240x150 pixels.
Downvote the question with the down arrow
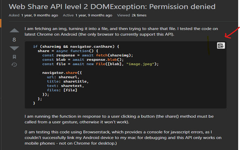tap(14, 48)
